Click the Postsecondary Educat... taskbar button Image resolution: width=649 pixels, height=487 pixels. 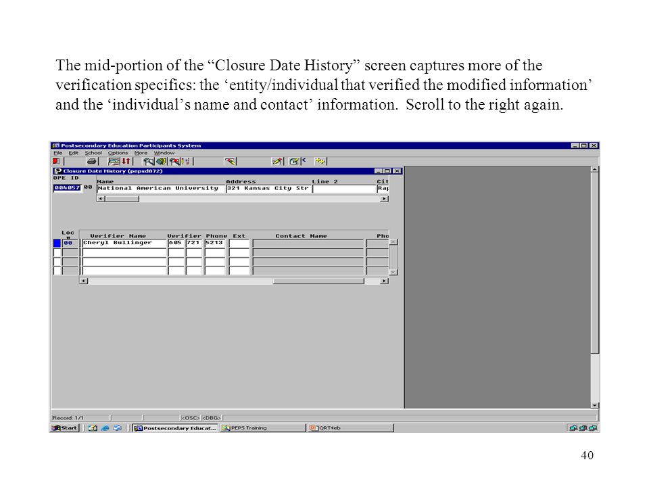[x=174, y=427]
